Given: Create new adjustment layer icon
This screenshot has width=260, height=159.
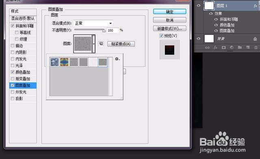Looking at the screenshot, I should click(x=232, y=47).
